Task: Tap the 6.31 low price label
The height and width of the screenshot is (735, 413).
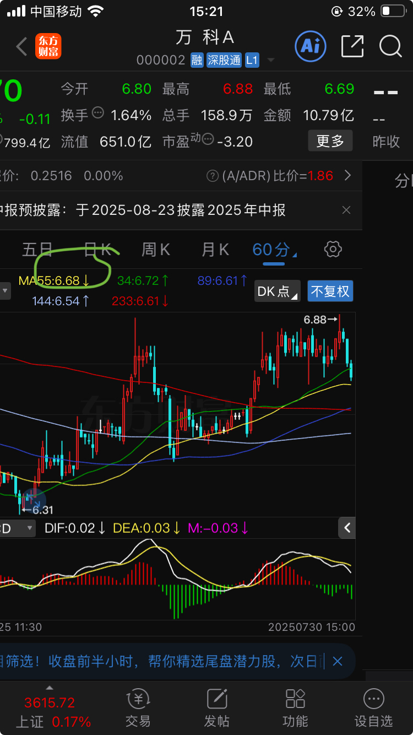Action: coord(43,510)
